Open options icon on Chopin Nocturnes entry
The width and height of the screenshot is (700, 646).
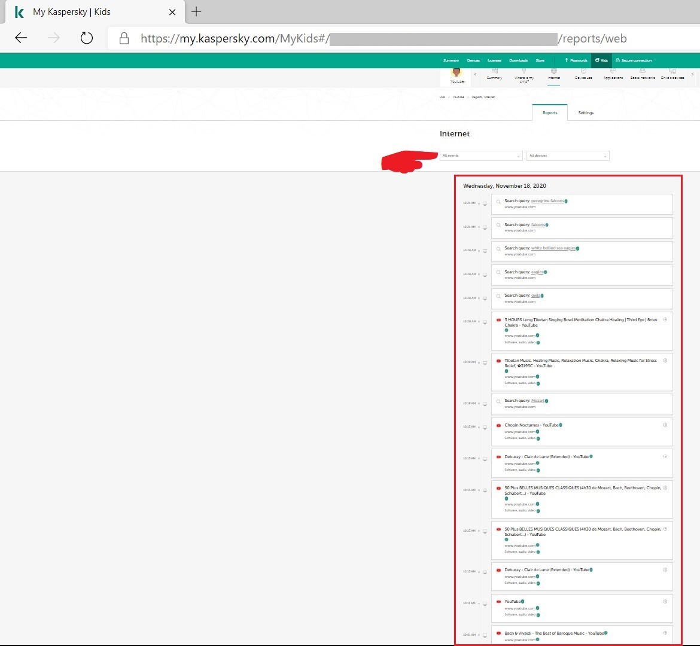665,425
